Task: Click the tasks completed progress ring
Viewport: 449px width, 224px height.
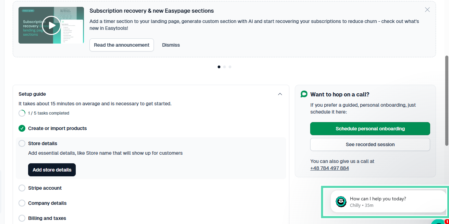Action: click(22, 113)
